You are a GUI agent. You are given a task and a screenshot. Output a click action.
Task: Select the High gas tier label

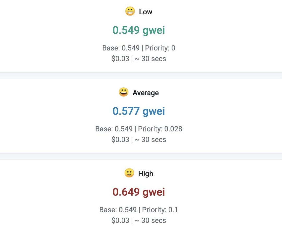coord(146,174)
